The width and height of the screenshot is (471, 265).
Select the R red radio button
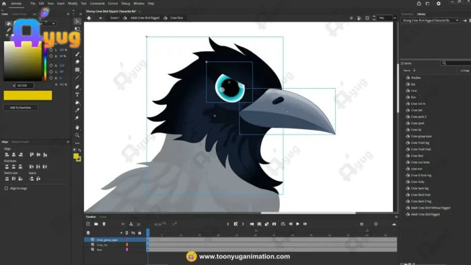click(51, 65)
